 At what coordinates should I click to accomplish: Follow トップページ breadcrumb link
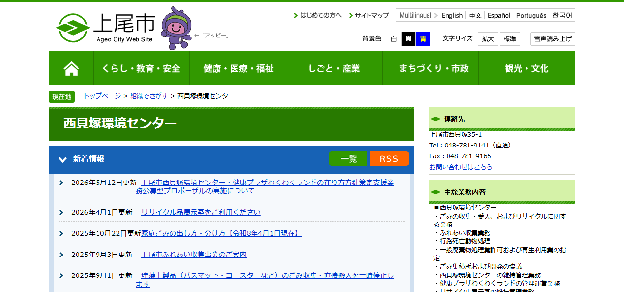click(x=102, y=96)
